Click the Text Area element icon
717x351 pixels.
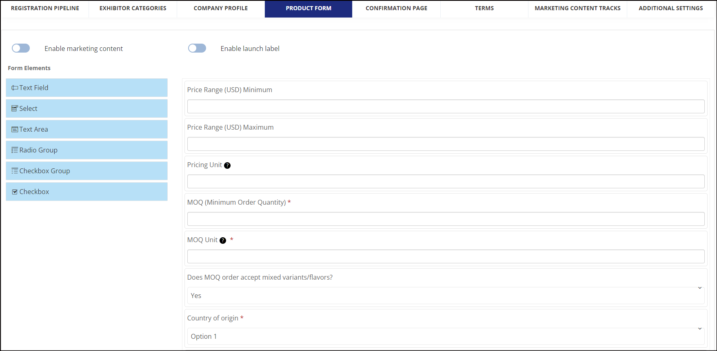(x=15, y=129)
